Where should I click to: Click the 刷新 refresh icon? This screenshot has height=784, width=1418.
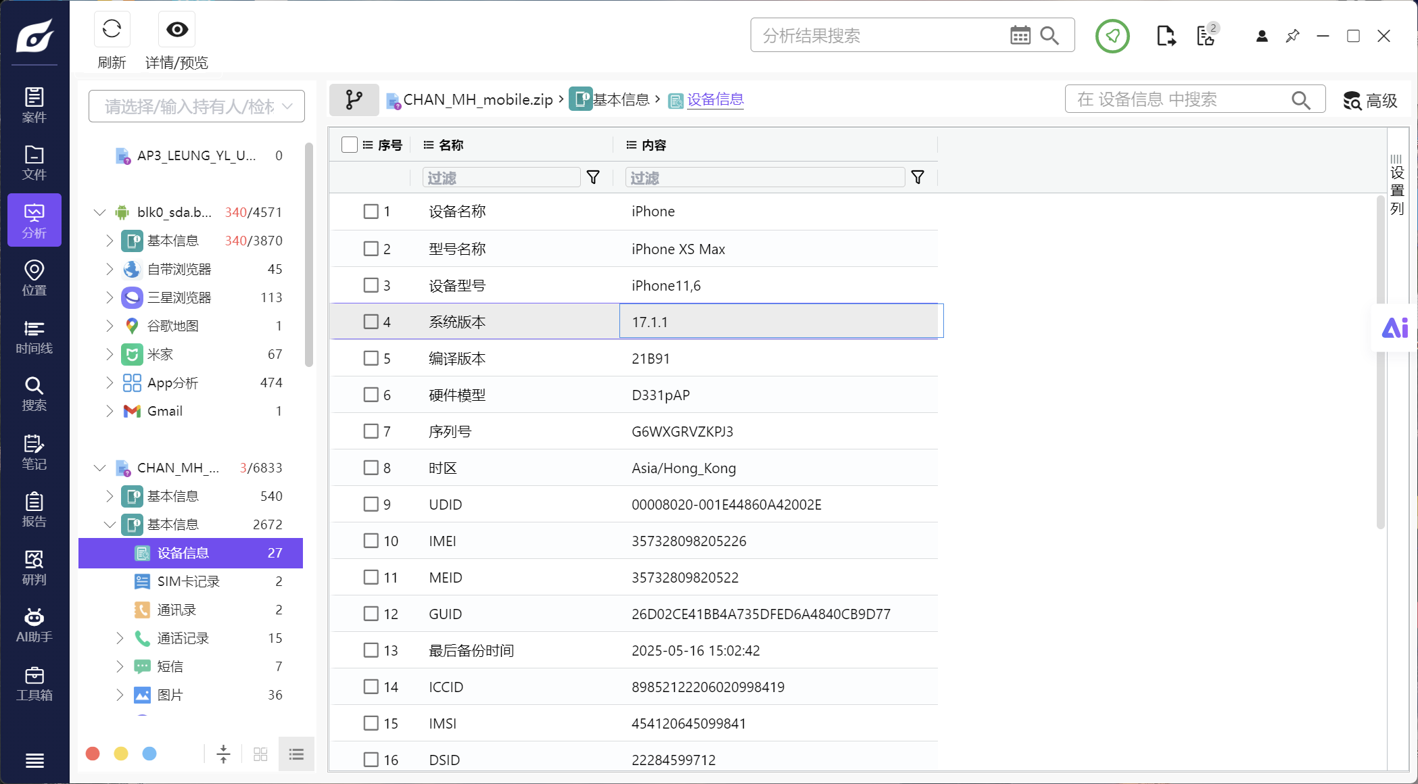pyautogui.click(x=112, y=29)
